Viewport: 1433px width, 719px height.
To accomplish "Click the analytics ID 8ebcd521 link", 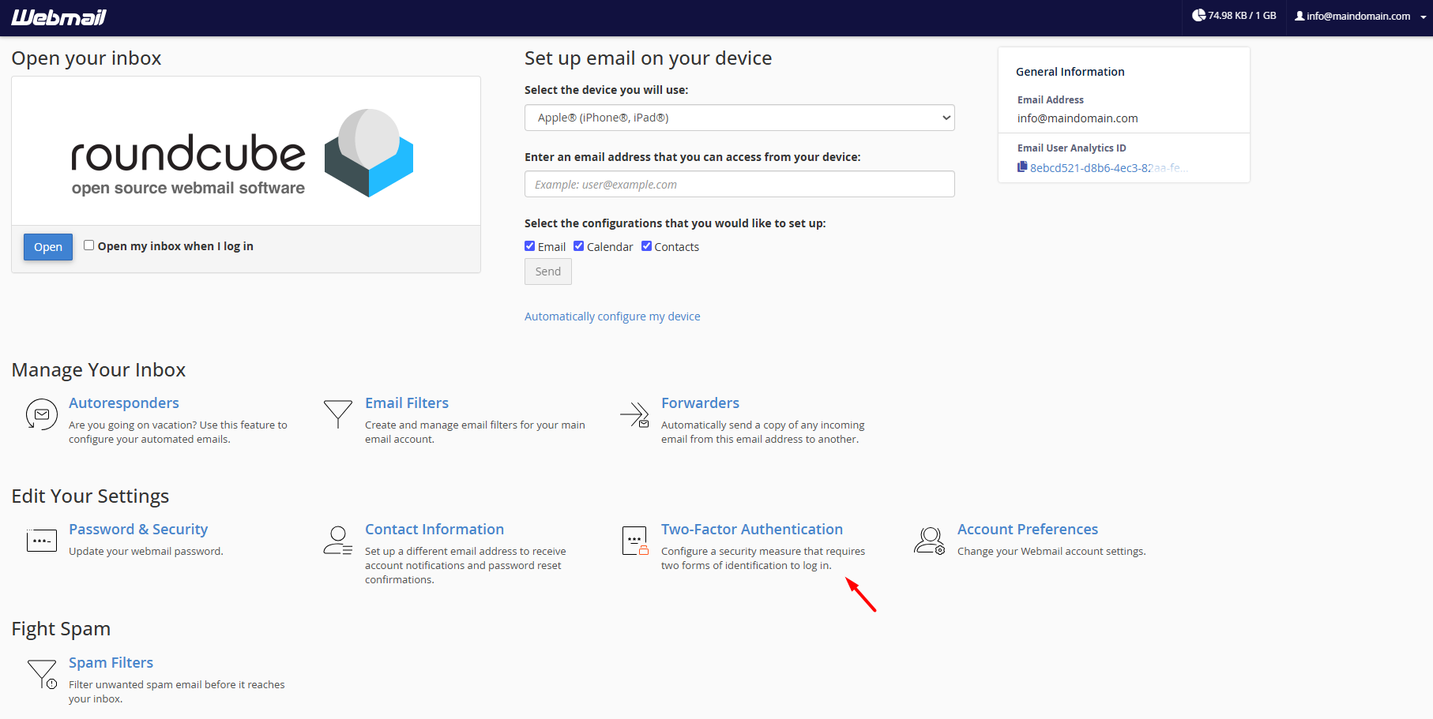I will click(1108, 168).
